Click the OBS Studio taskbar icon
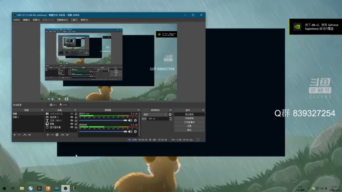 [x=65, y=188]
